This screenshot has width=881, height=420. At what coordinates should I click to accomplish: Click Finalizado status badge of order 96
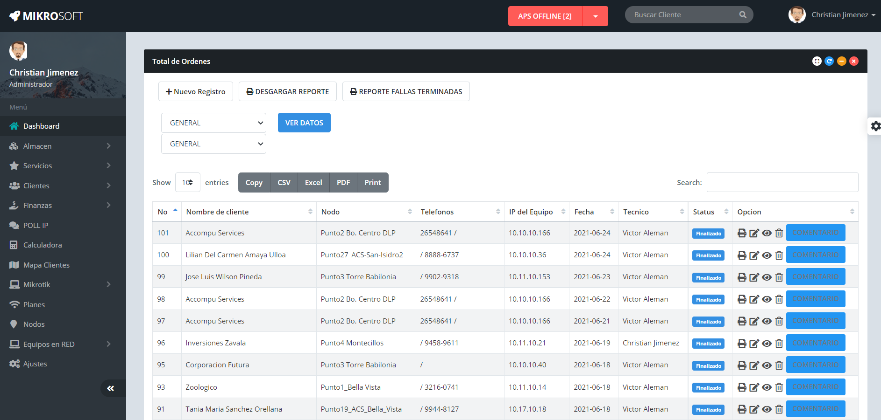(x=708, y=344)
